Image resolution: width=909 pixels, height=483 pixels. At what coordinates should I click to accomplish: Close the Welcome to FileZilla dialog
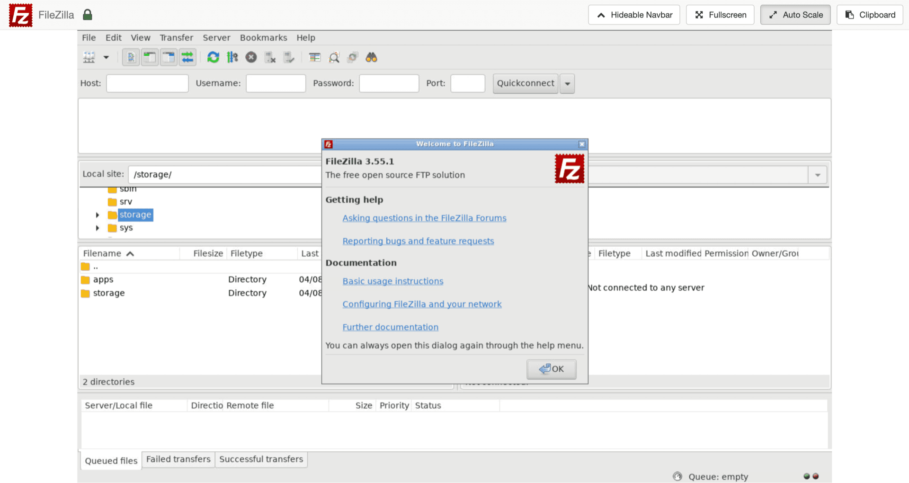pos(582,144)
